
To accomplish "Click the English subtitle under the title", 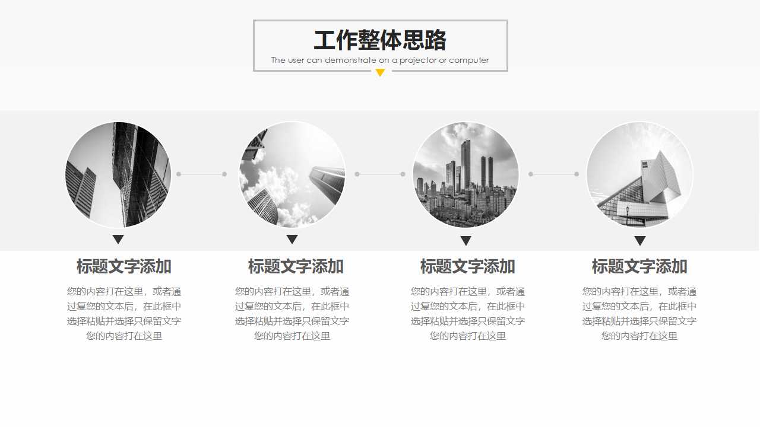I will click(x=380, y=60).
